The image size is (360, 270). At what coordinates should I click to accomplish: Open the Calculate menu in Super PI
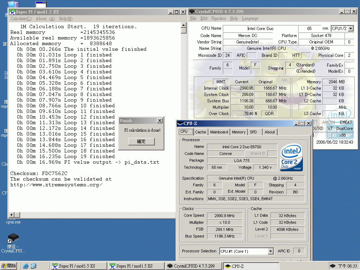click(21, 19)
